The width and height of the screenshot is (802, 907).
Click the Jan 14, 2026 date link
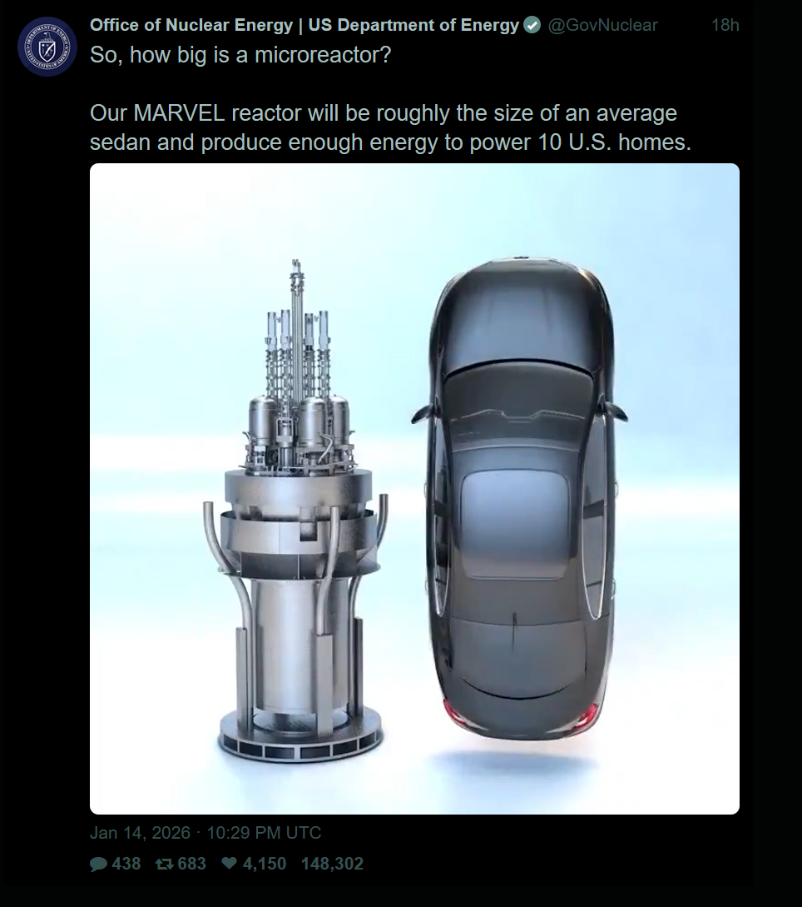140,833
